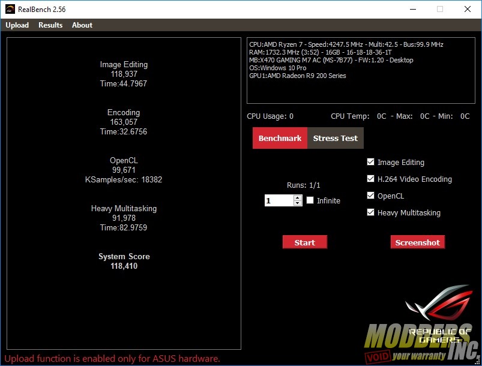The width and height of the screenshot is (482, 366).
Task: Click the Screenshot button
Action: coord(417,242)
